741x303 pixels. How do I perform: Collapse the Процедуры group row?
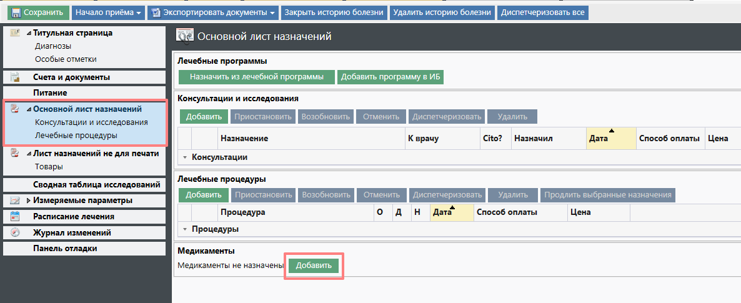(185, 229)
